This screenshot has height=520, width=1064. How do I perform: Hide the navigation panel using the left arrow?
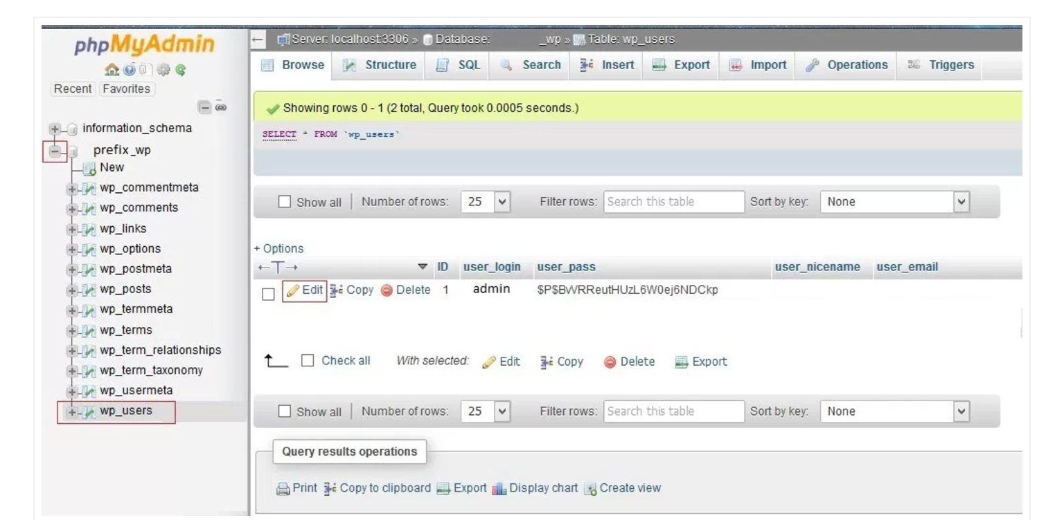coord(258,39)
